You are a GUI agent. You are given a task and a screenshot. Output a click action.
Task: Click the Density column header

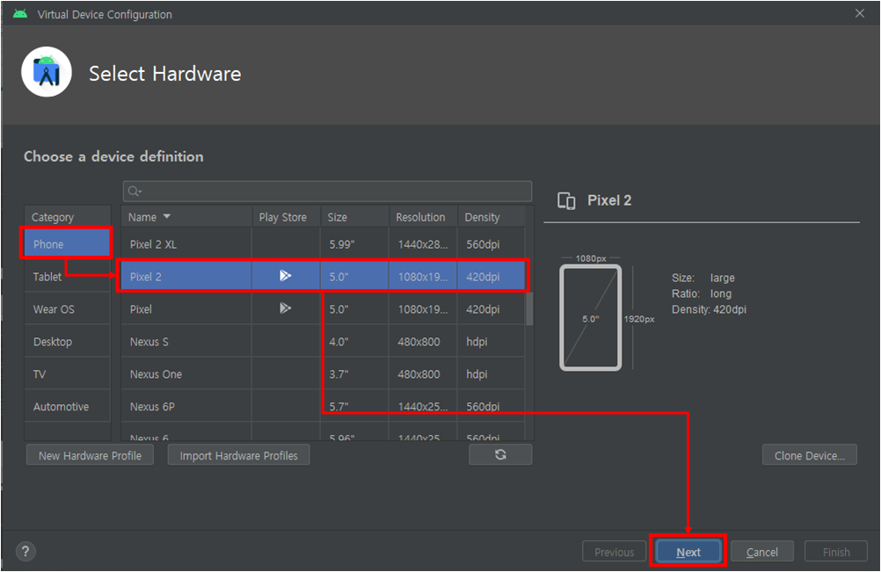coord(491,217)
